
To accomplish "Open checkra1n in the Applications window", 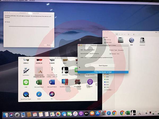I will tap(65, 70).
